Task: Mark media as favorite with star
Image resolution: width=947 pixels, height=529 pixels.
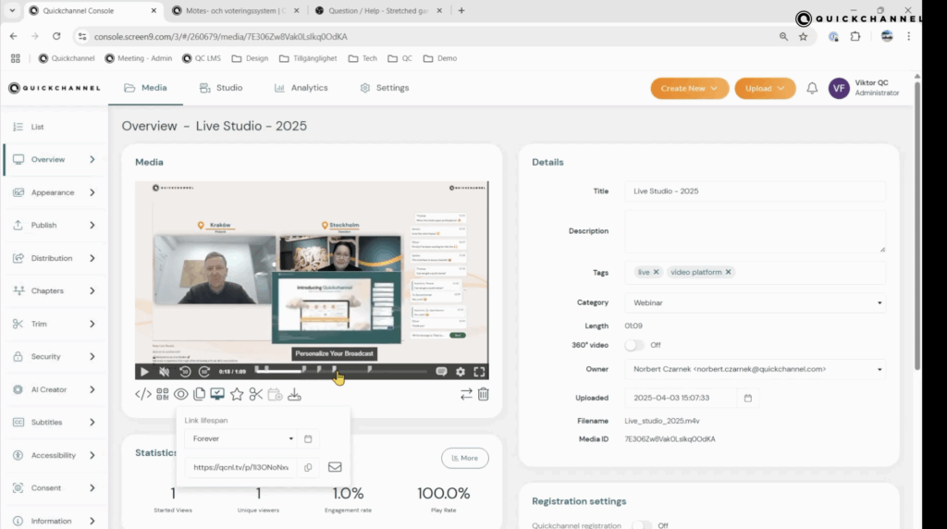Action: [x=237, y=394]
